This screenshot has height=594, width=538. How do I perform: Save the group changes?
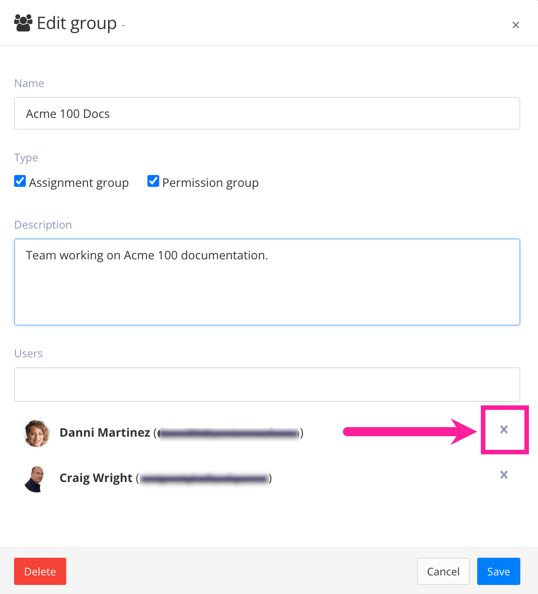coord(498,571)
